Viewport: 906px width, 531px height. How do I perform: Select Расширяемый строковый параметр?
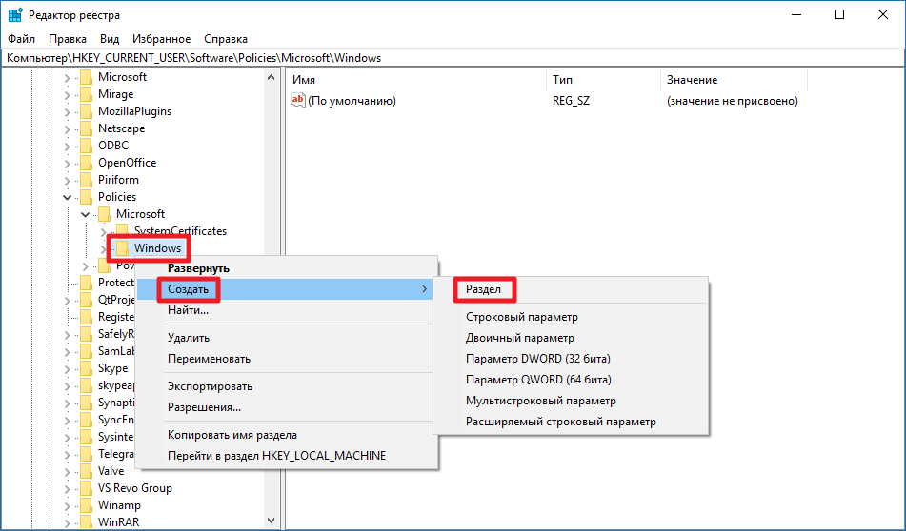tap(561, 422)
